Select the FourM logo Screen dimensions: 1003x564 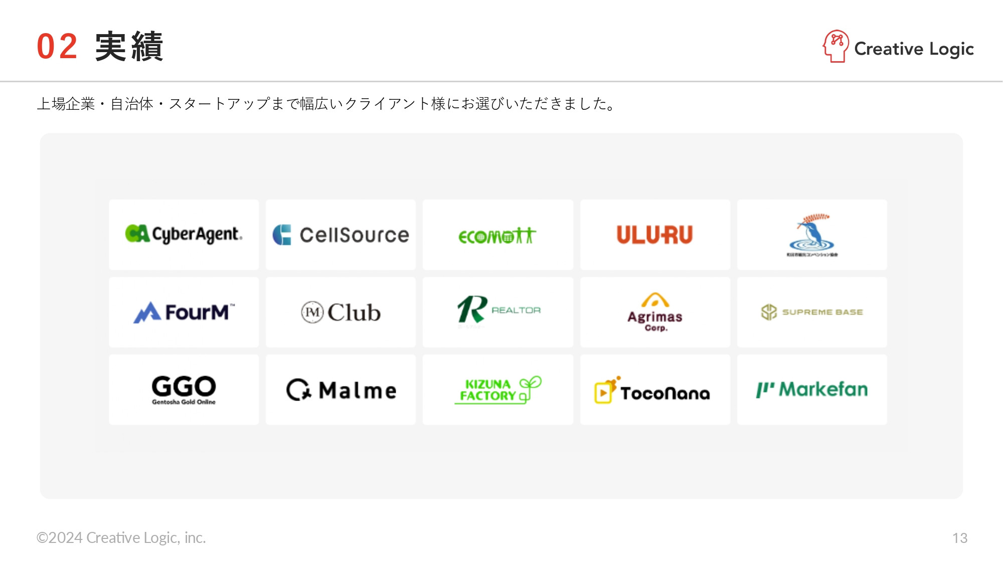tap(184, 312)
